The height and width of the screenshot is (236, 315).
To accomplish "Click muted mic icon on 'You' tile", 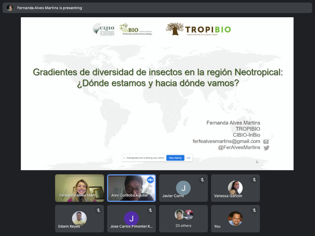I will tap(254, 210).
